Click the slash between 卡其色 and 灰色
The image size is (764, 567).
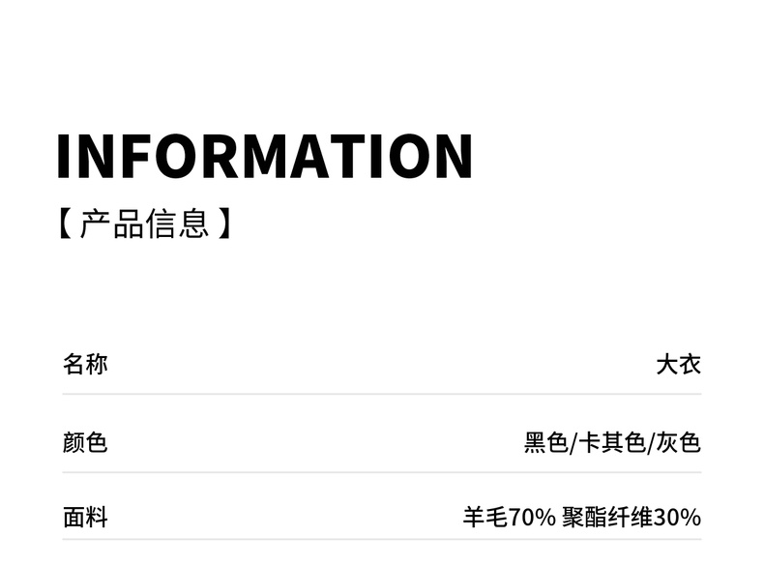(651, 443)
